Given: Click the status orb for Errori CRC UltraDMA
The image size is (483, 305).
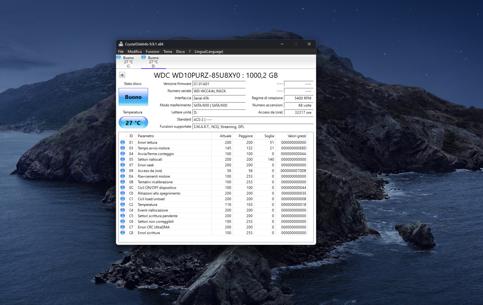Looking at the screenshot, I should click(x=123, y=227).
